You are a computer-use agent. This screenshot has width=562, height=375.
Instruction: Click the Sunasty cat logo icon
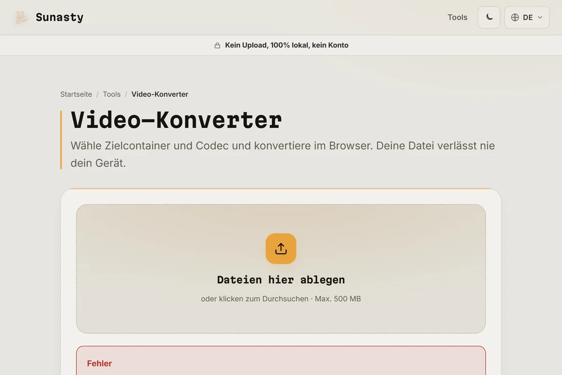click(21, 17)
